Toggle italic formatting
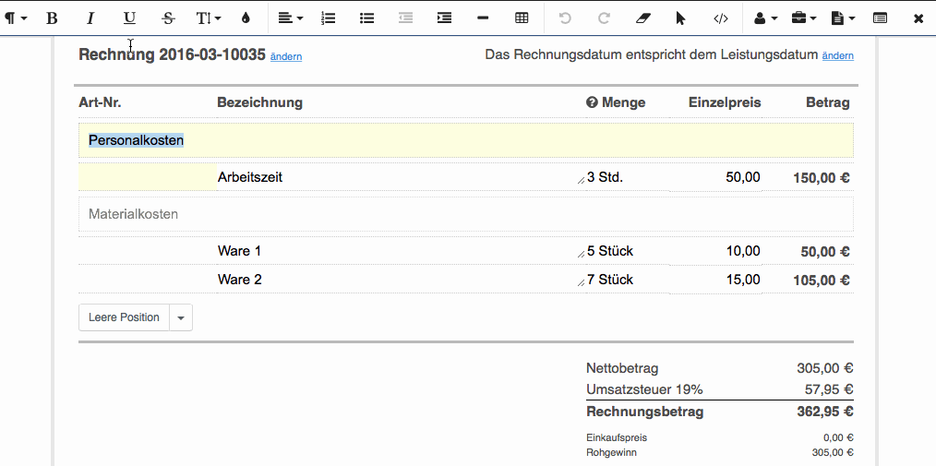 click(90, 18)
